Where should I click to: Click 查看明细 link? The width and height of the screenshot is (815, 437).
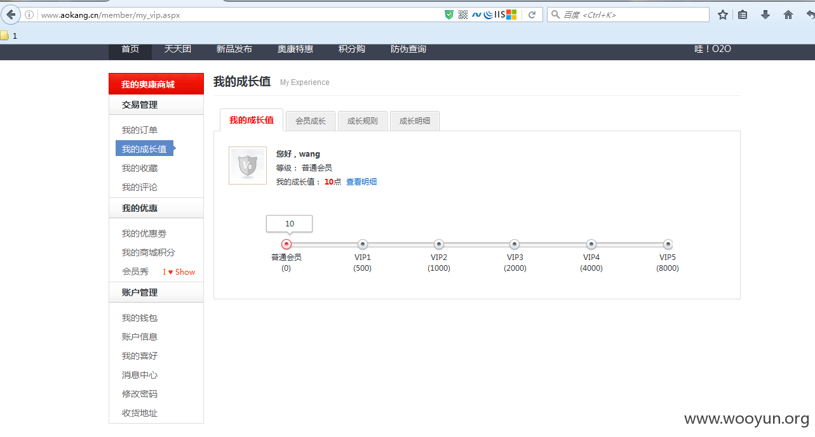361,182
